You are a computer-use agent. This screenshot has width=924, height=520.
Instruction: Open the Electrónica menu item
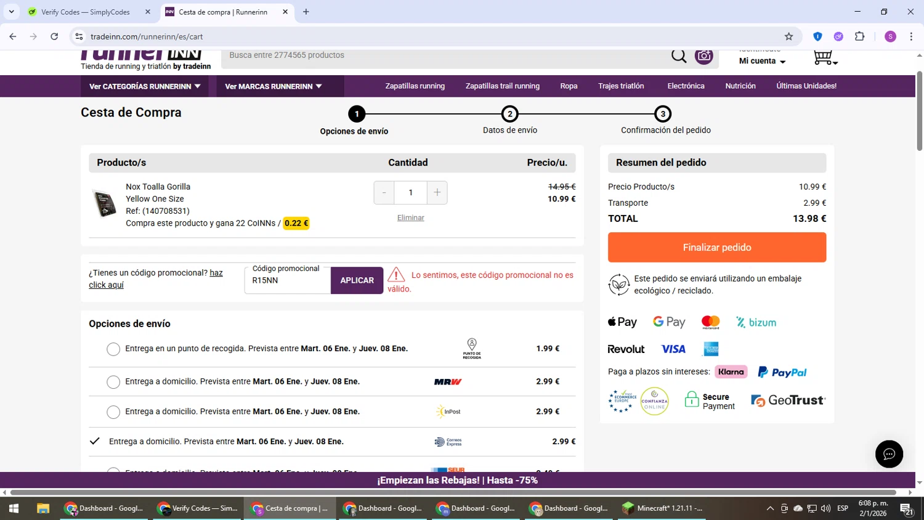coord(686,86)
